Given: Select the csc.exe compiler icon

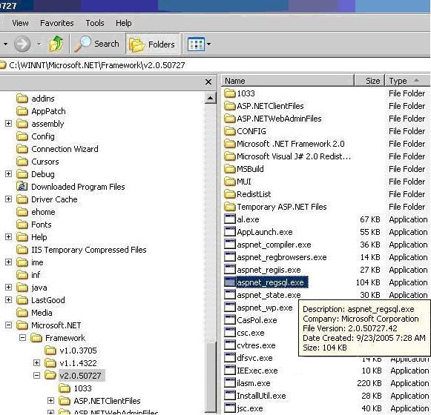Looking at the screenshot, I should 230,333.
